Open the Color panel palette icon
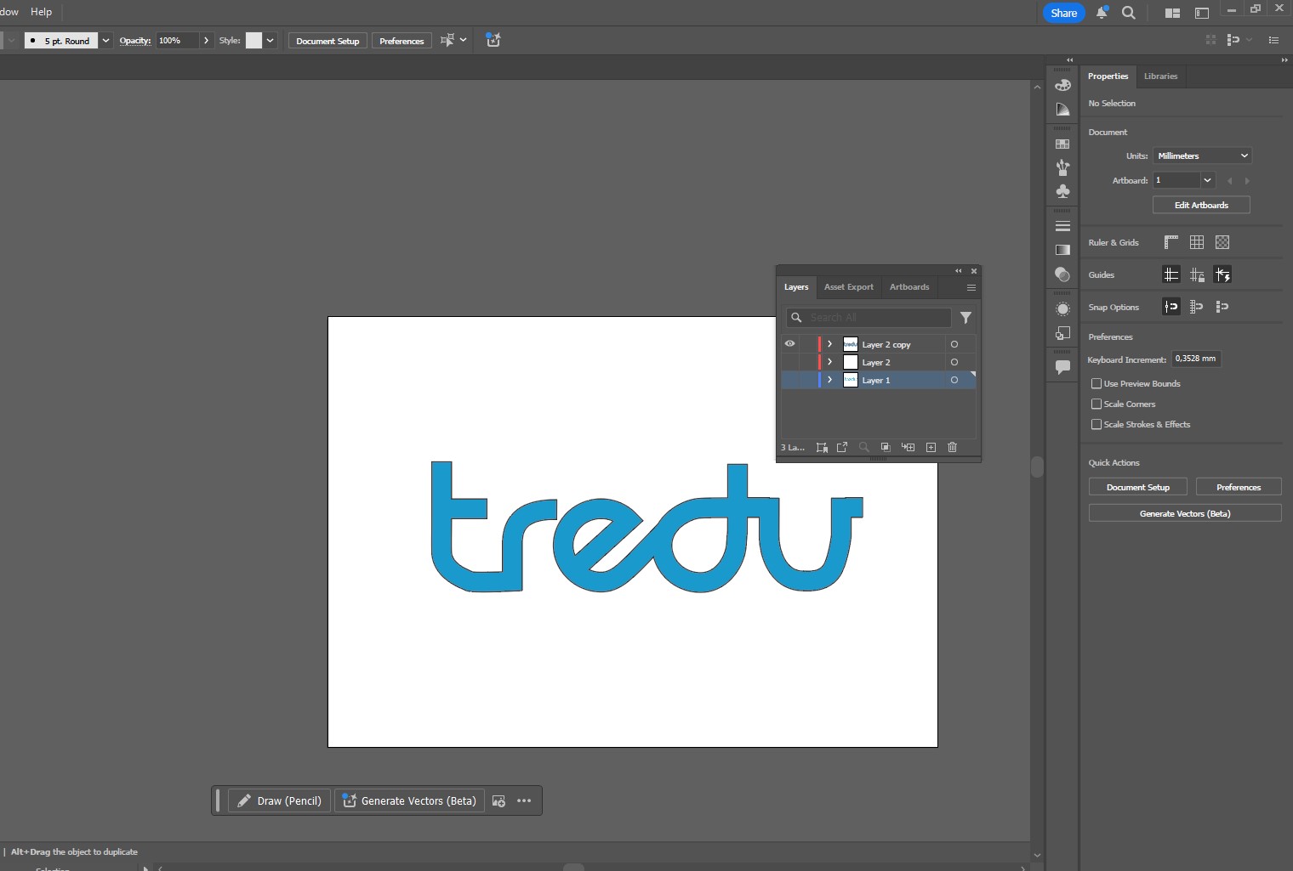 (1062, 85)
